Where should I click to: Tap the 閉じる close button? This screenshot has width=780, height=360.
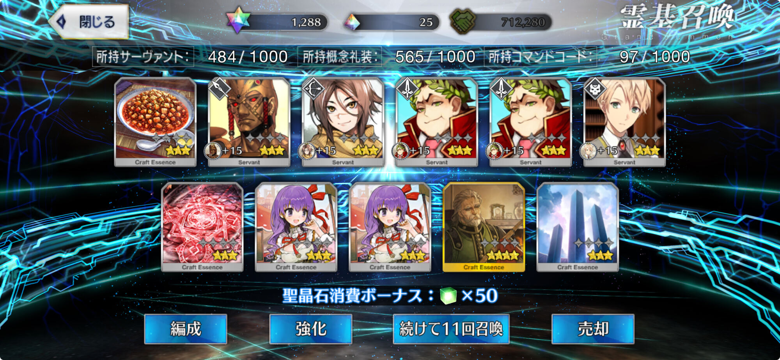click(x=89, y=22)
